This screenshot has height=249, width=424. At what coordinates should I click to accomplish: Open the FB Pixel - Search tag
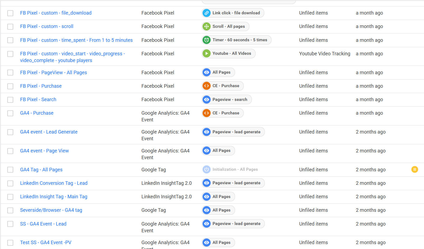tap(38, 100)
